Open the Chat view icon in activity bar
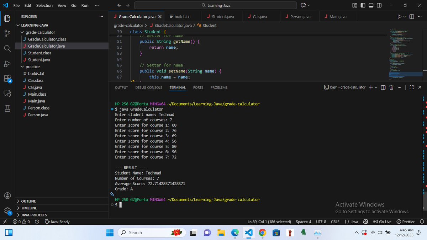Viewport: 427px width, 240px height. tap(7, 94)
